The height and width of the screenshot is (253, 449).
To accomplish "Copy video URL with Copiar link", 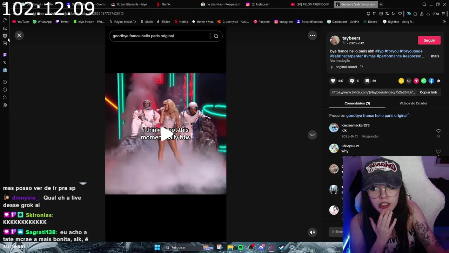I will (x=428, y=92).
